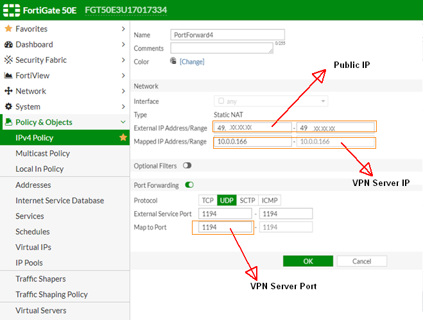This screenshot has width=423, height=320.
Task: Expand the Favorites menu chevron
Action: 123,29
